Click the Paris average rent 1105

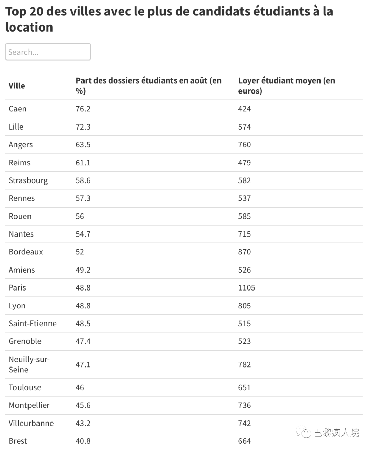pyautogui.click(x=246, y=288)
